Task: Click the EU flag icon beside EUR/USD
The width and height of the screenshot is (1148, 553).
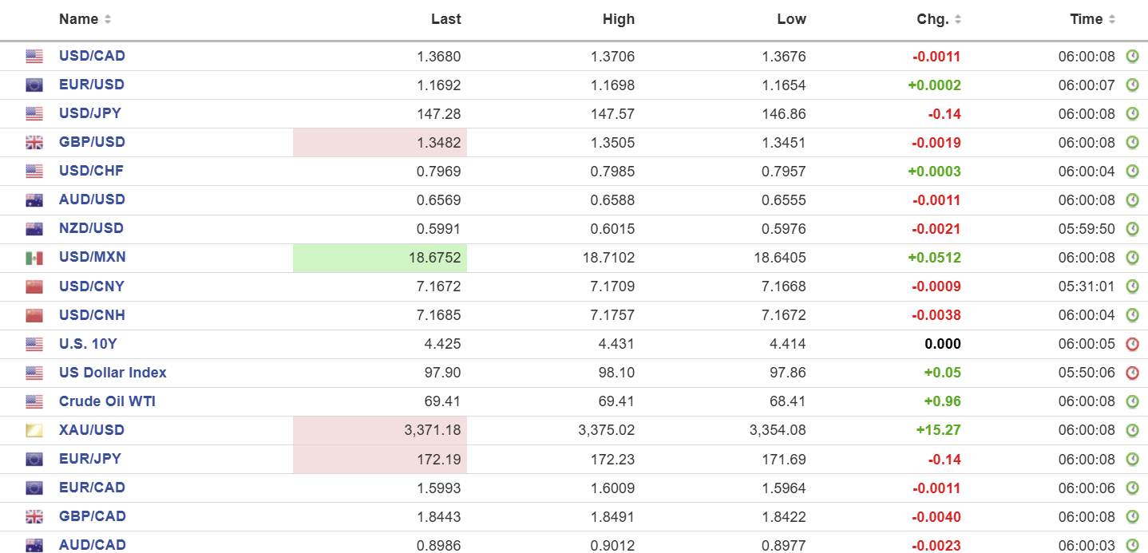Action: (x=34, y=85)
